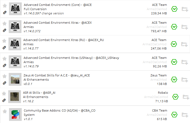Favorite Advanced Combat Environment (Core) with star
The width and height of the screenshot is (190, 123).
click(x=5, y=6)
